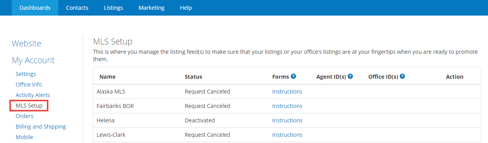Viewport: 488px width, 143px height.
Task: Open Orders page in sidebar
Action: click(25, 116)
